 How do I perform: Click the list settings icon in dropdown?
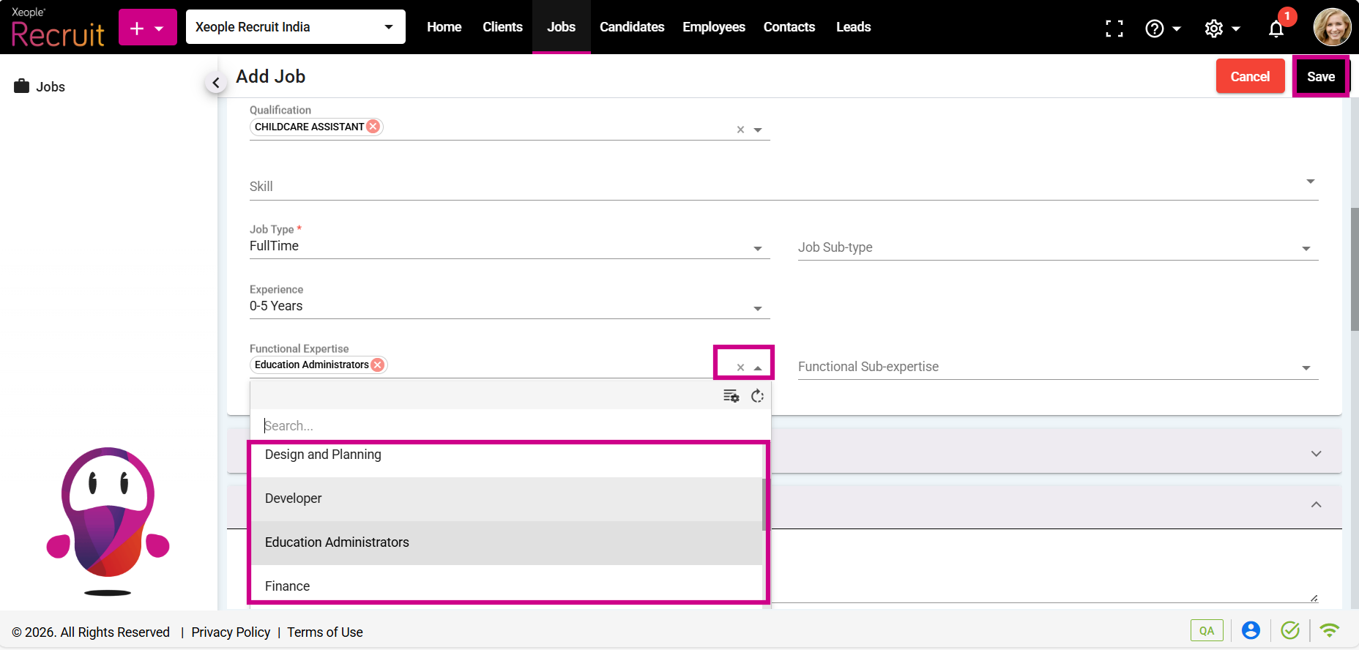point(731,396)
